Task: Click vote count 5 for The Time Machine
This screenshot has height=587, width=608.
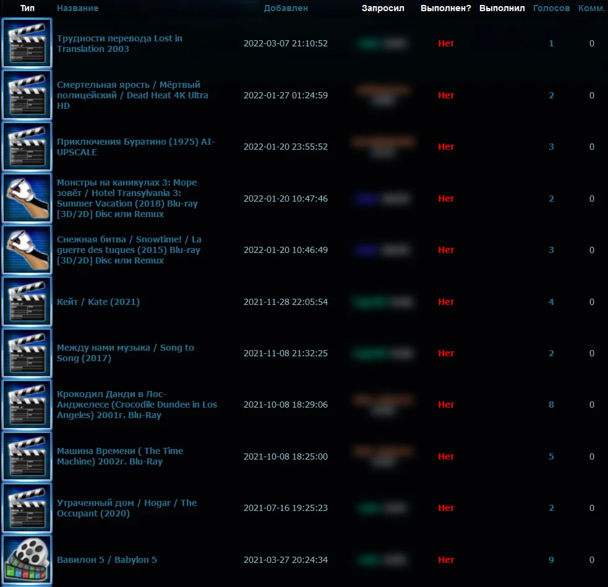Action: 551,456
